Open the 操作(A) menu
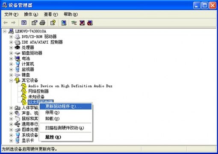Image resolution: width=218 pixels, height=154 pixels. tap(31, 14)
